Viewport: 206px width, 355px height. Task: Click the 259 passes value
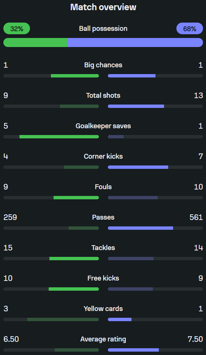(x=10, y=217)
